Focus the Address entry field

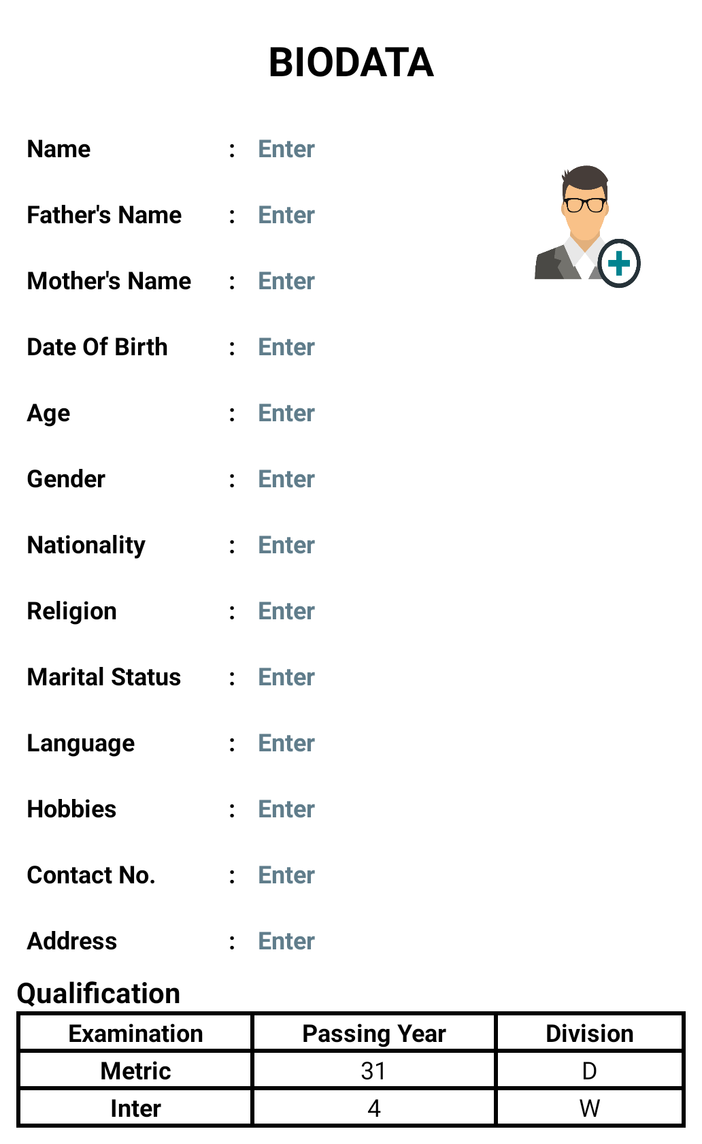pos(286,941)
